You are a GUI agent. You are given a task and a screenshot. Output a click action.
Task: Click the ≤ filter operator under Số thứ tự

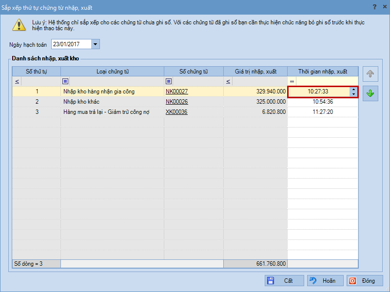coord(17,81)
